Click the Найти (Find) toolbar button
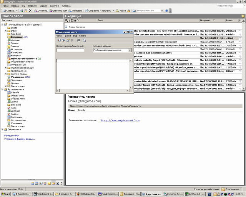Viewport: 246px width, 197px height. [121, 11]
